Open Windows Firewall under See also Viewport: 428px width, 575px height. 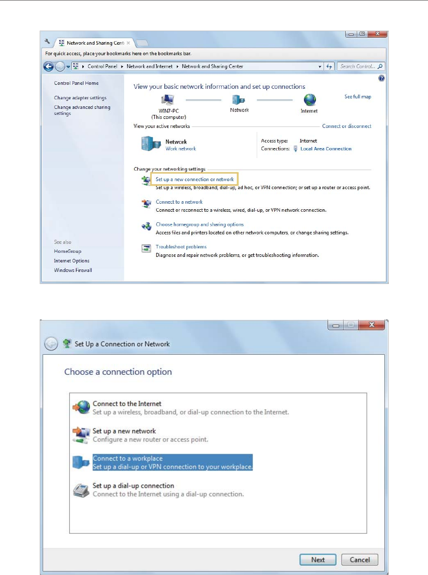pos(73,270)
